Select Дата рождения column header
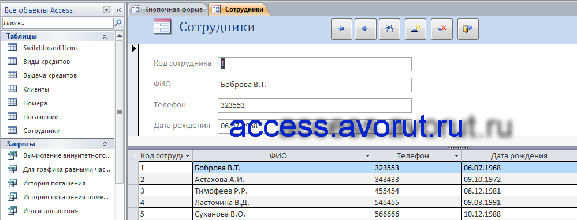This screenshot has width=577, height=220. click(x=519, y=156)
